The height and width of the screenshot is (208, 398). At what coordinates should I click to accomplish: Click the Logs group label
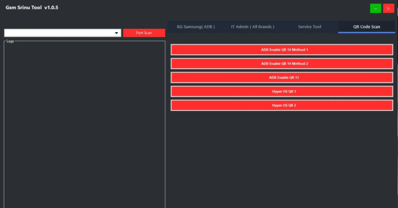coord(10,41)
